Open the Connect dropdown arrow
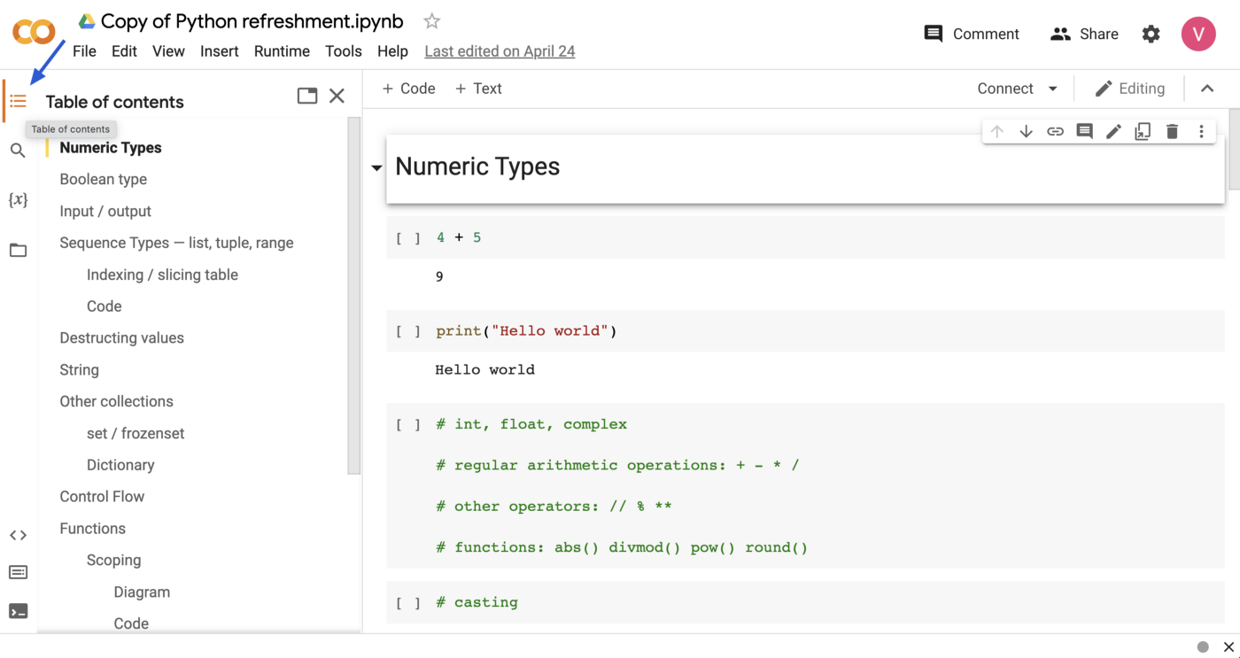The image size is (1240, 658). point(1052,89)
